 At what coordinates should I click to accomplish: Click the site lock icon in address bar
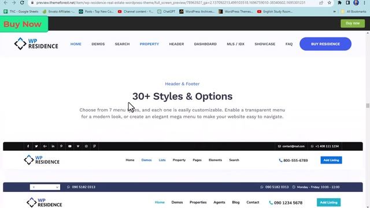[32, 3]
